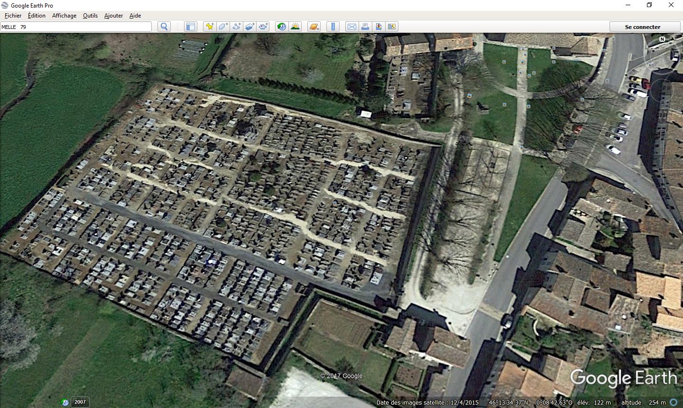
Task: Toggle historical imagery clock icon in toolbar
Action: pyautogui.click(x=282, y=27)
